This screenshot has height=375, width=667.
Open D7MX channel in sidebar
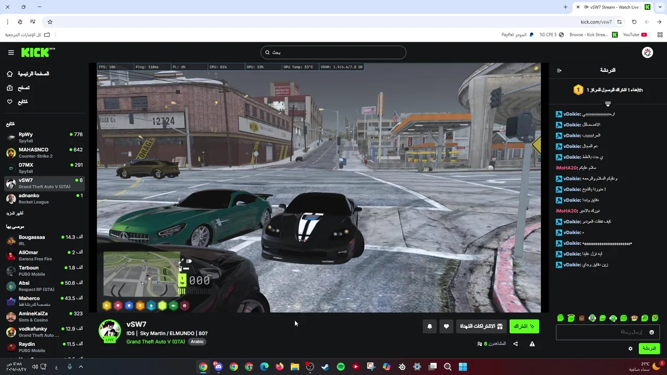click(44, 168)
